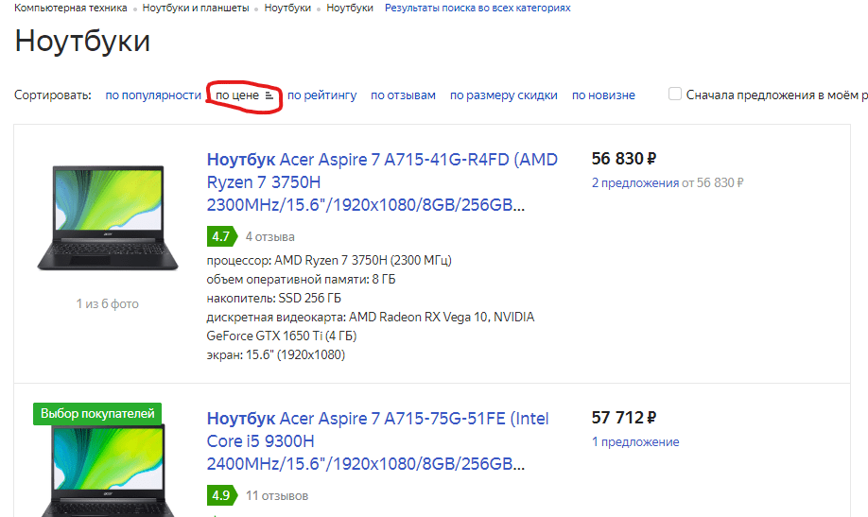Screen dimensions: 868x517
Task: View the first Acer laptop photo thumbnail
Action: 108,217
